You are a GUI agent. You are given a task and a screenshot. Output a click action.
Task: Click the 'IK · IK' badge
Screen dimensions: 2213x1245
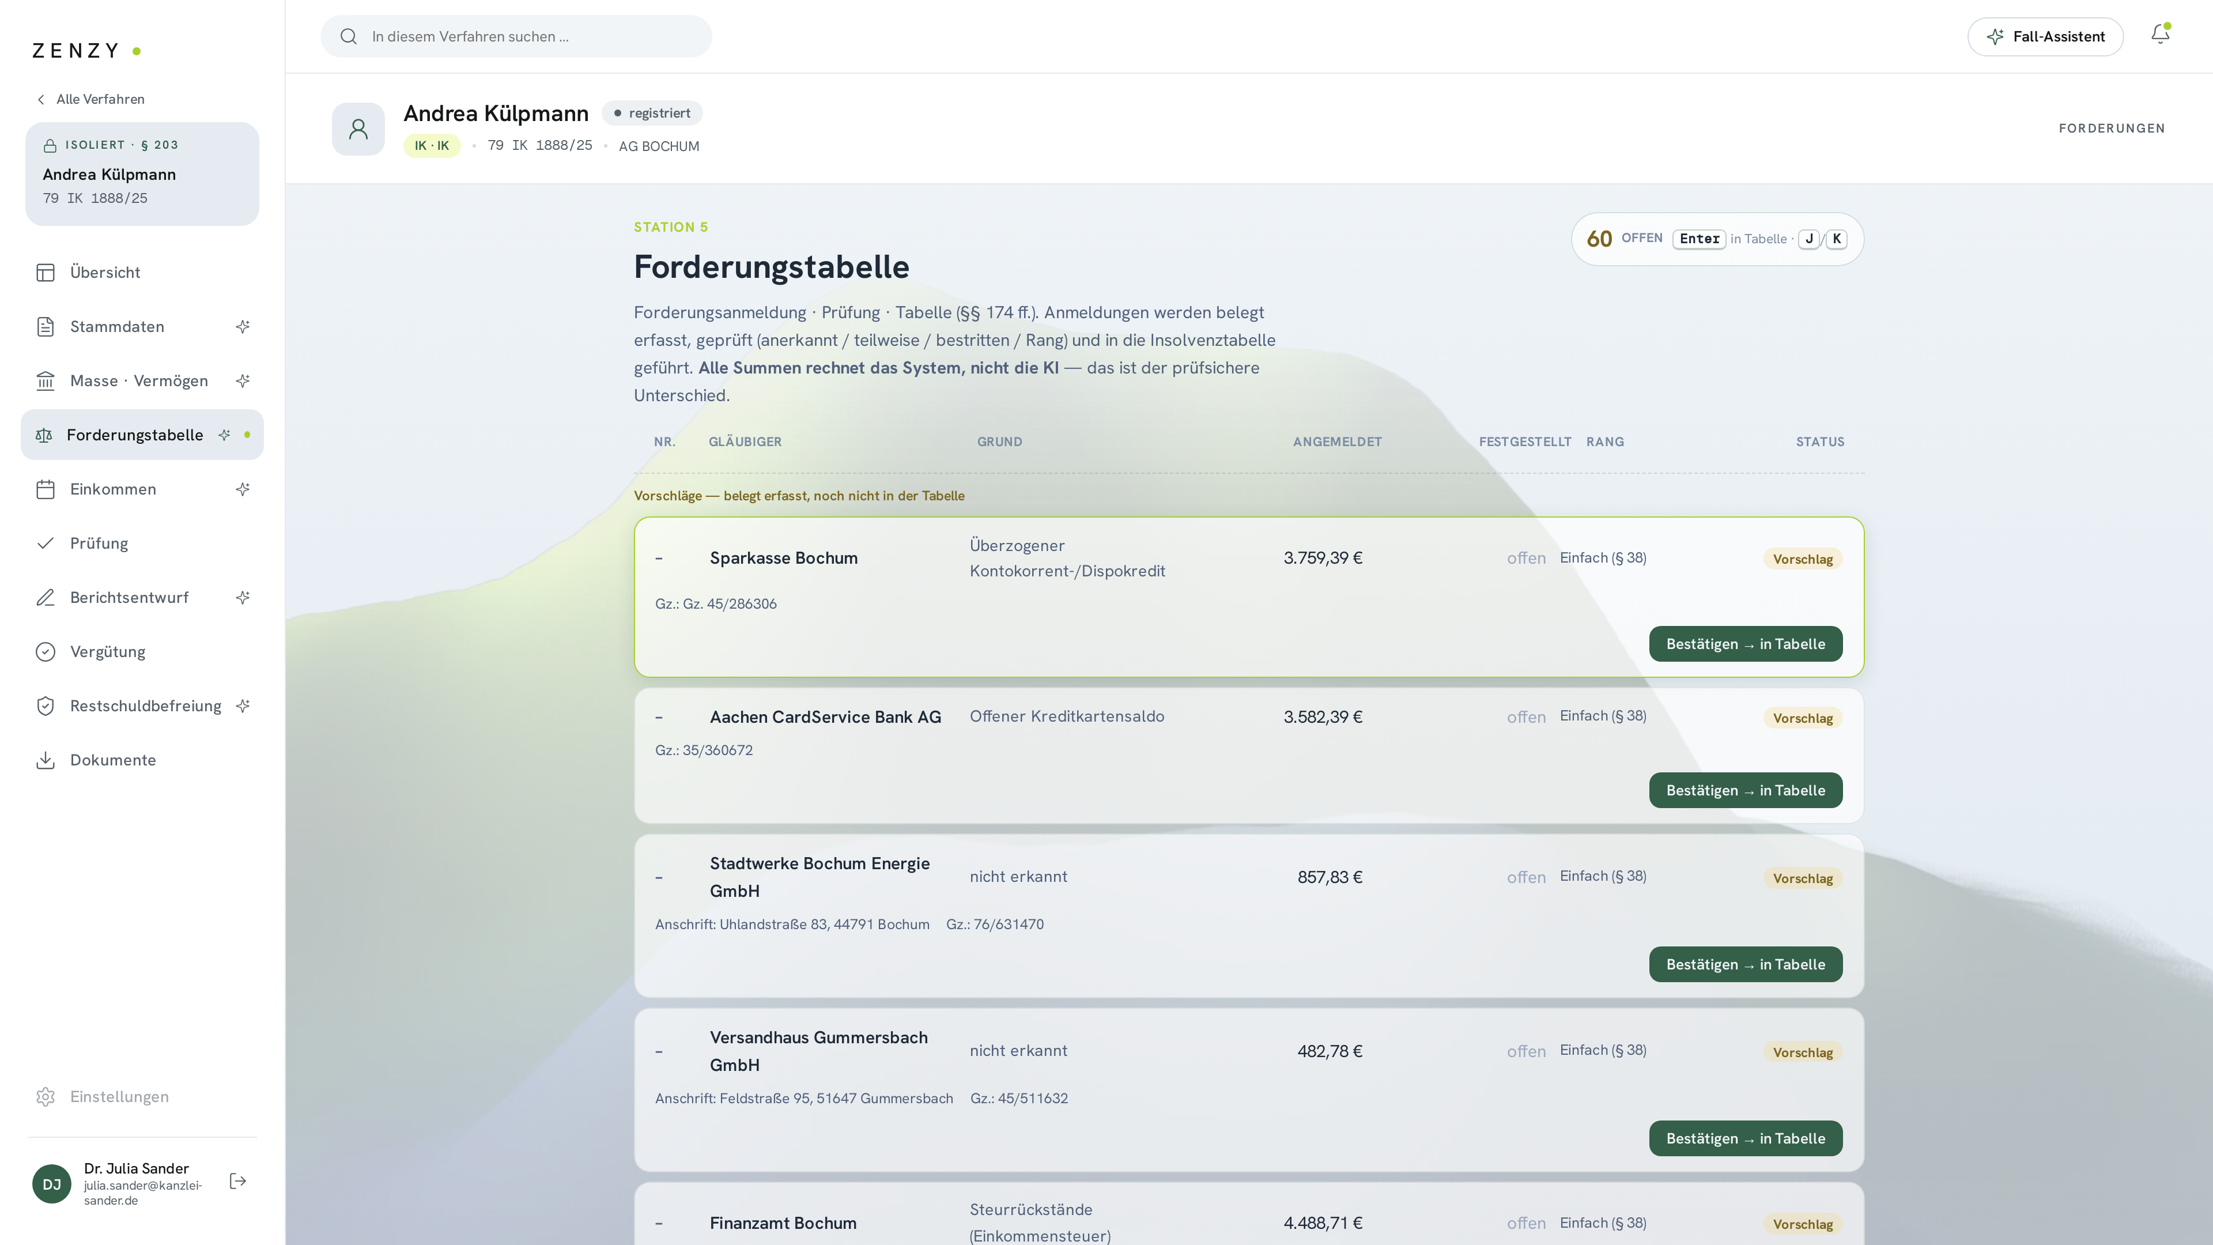431,146
